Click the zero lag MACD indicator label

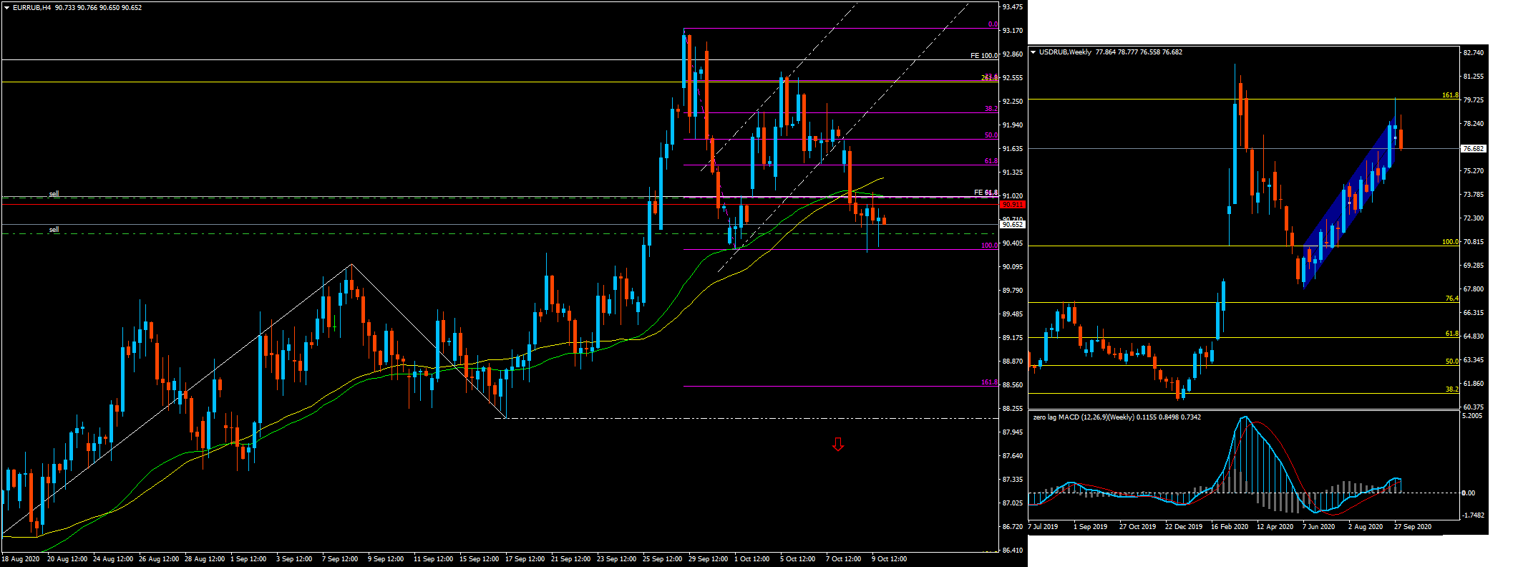click(x=1081, y=417)
